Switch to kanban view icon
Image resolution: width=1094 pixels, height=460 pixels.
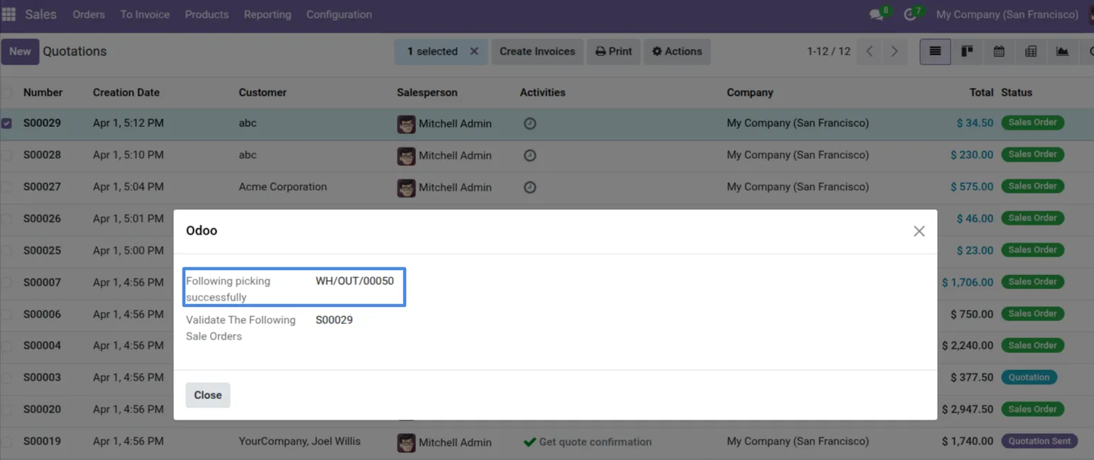[x=967, y=51]
